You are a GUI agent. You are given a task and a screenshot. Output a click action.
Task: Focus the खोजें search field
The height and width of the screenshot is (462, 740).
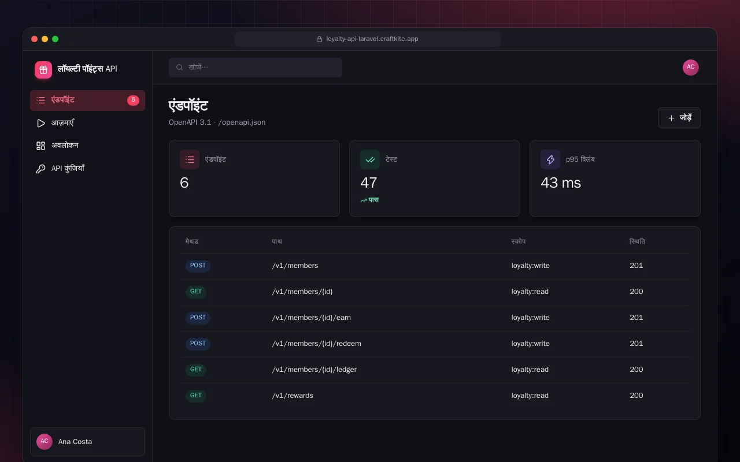point(256,68)
